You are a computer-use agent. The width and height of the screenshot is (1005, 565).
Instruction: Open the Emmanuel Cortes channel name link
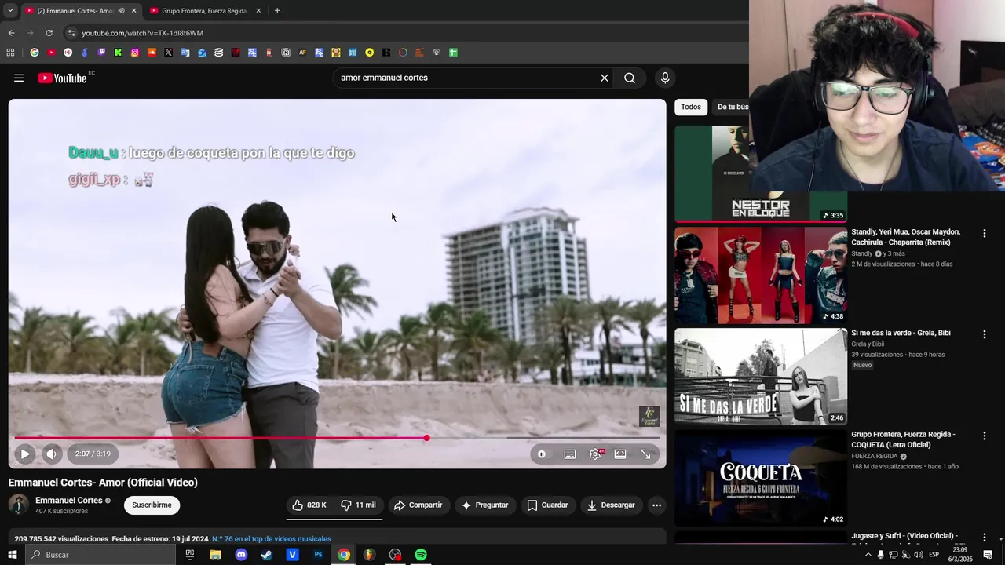[69, 500]
